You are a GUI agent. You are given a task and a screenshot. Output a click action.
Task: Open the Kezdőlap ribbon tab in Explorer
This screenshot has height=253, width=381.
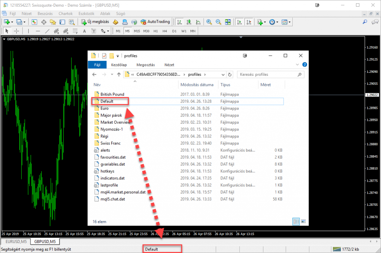119,65
